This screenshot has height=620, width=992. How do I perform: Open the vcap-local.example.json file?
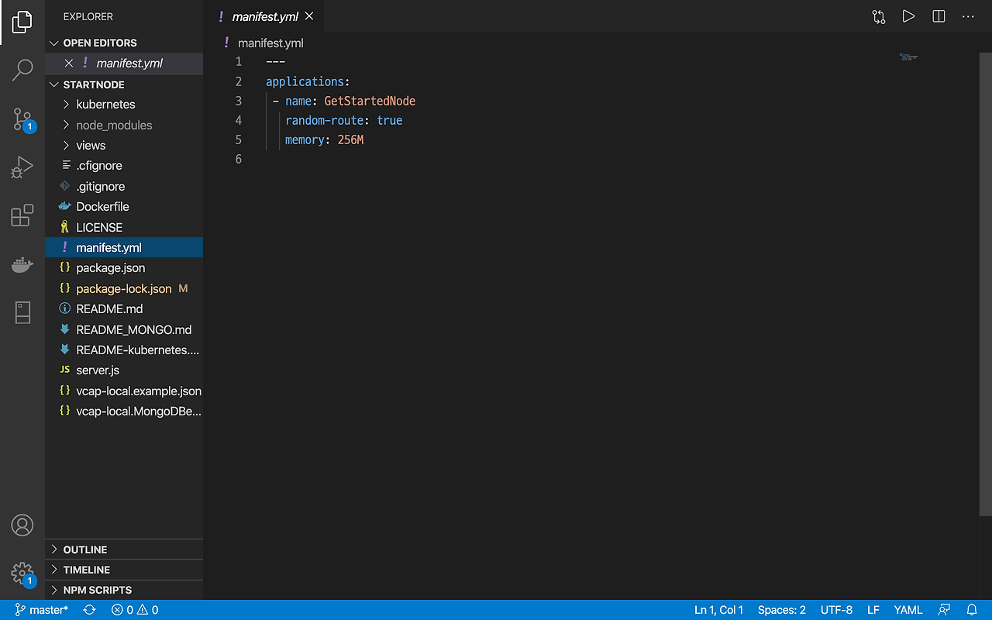tap(124, 391)
